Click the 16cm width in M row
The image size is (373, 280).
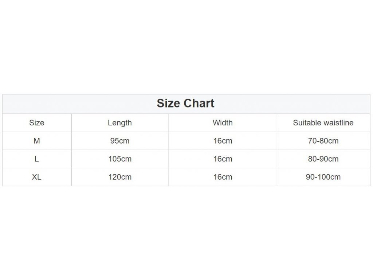223,141
